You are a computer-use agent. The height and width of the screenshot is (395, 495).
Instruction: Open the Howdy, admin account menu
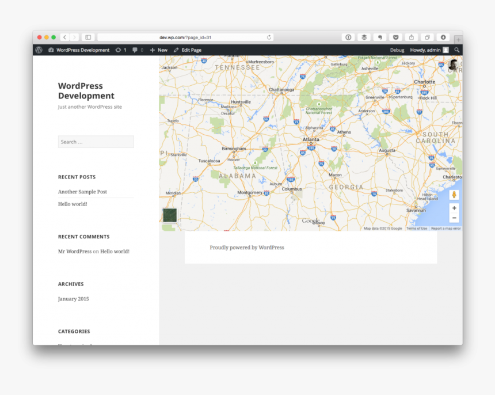[429, 50]
